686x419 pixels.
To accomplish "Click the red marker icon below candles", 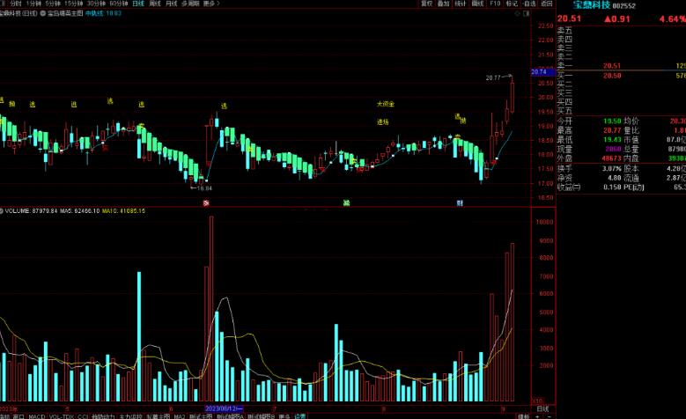I will (206, 203).
